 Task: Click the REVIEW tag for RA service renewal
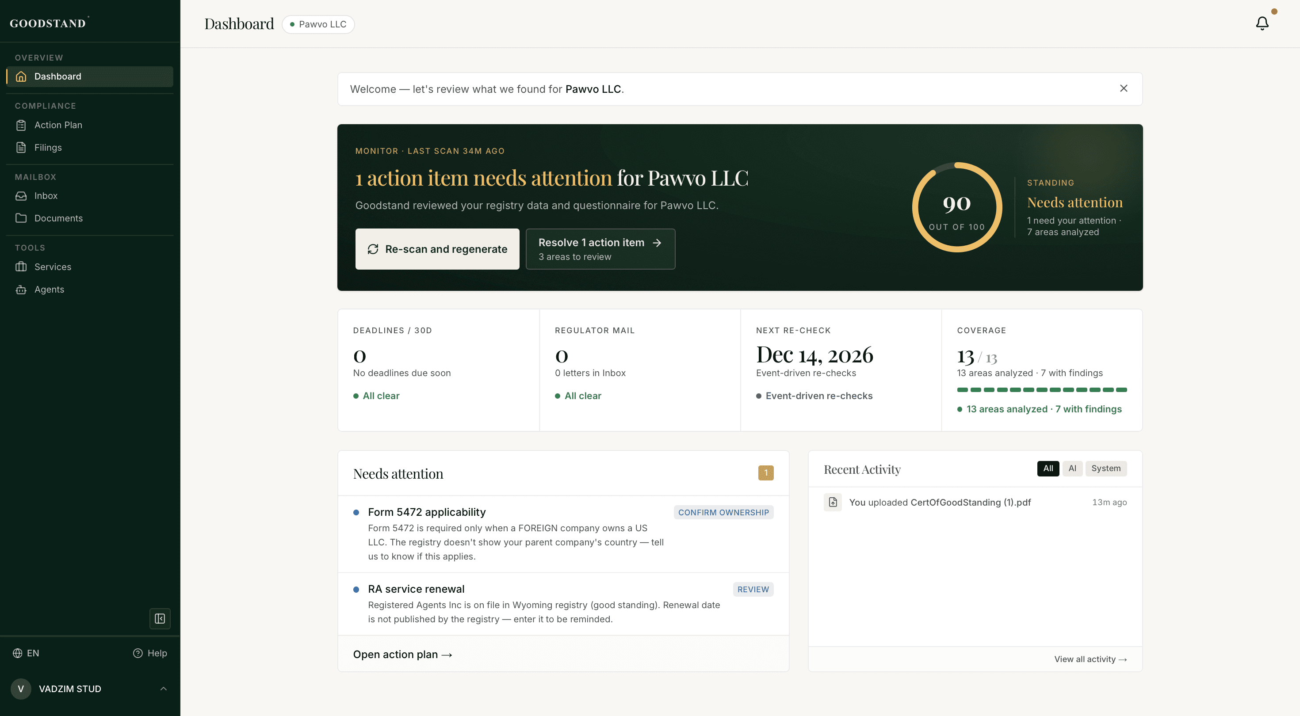[x=753, y=589]
